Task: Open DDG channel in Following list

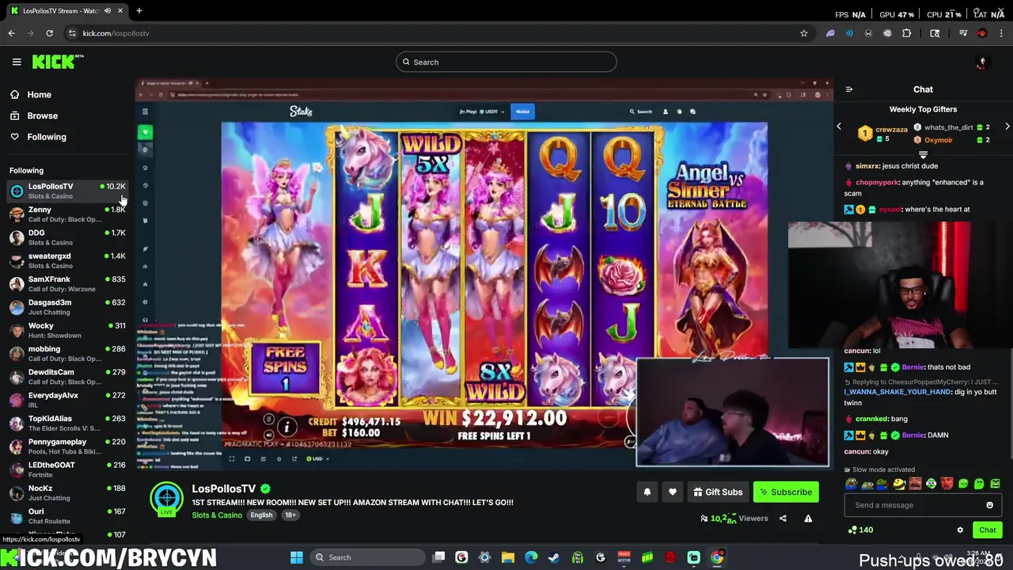Action: [66, 237]
